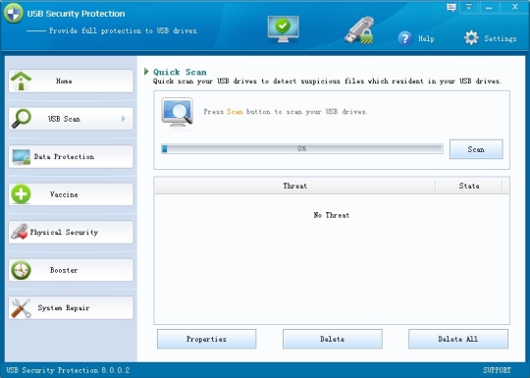Open the title bar dropdown menu arrow
Viewport: 530px width, 378px height.
pyautogui.click(x=469, y=7)
